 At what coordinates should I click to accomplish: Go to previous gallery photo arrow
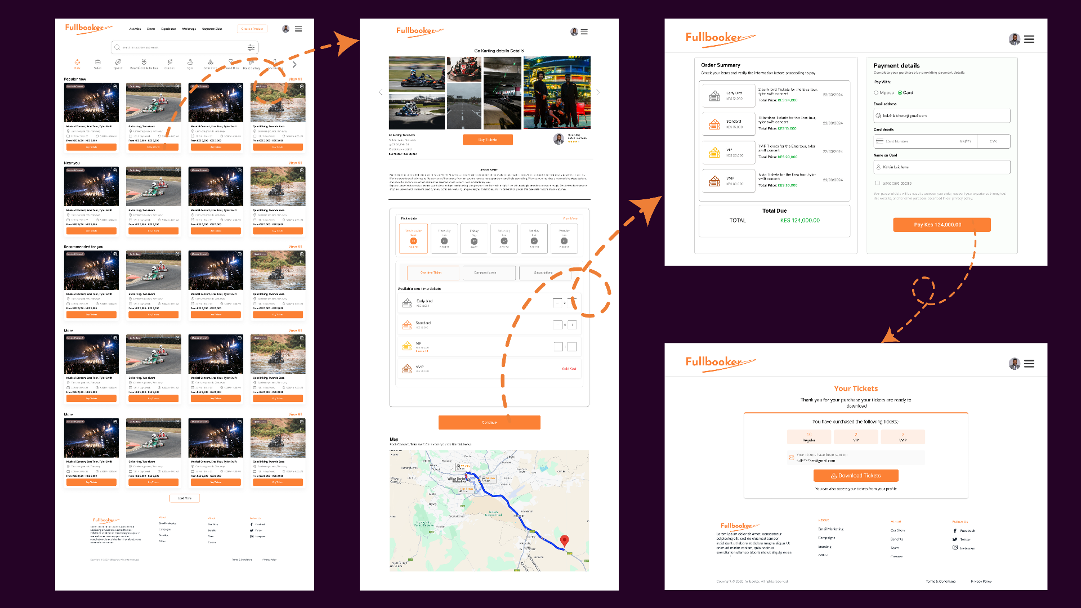pos(381,92)
